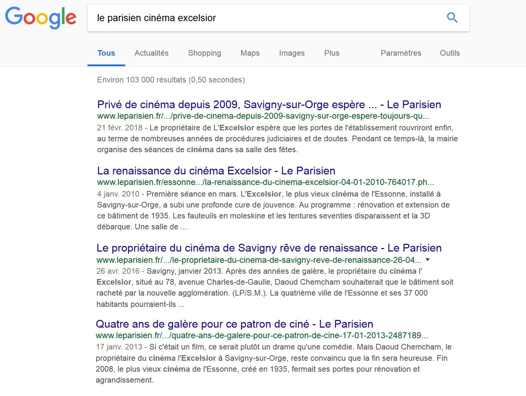Switch to Maps results
Image resolution: width=526 pixels, height=396 pixels.
point(250,53)
